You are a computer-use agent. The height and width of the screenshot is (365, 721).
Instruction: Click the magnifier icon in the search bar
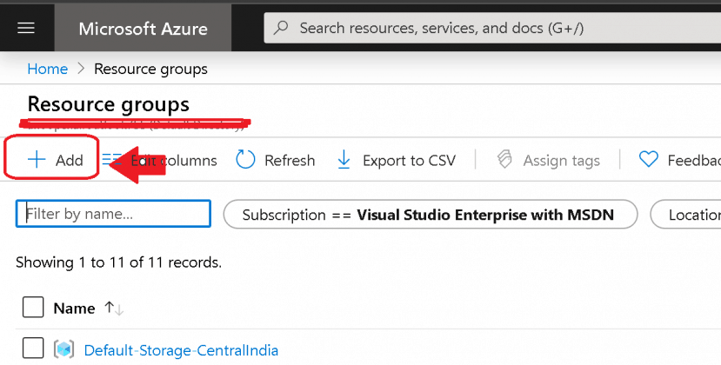tap(281, 28)
